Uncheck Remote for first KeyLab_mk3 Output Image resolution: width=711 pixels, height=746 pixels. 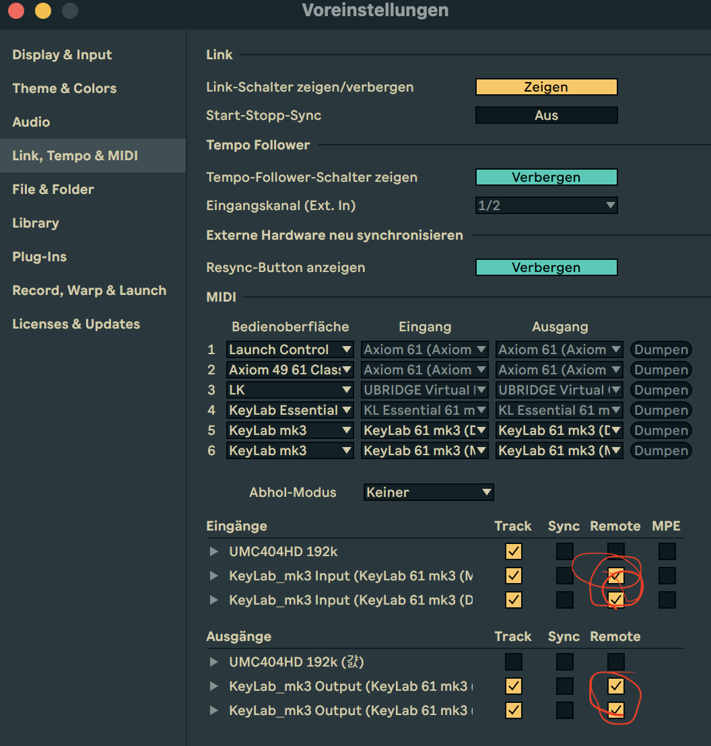coord(616,686)
